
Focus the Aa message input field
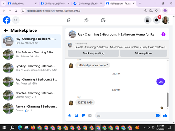point(125,116)
